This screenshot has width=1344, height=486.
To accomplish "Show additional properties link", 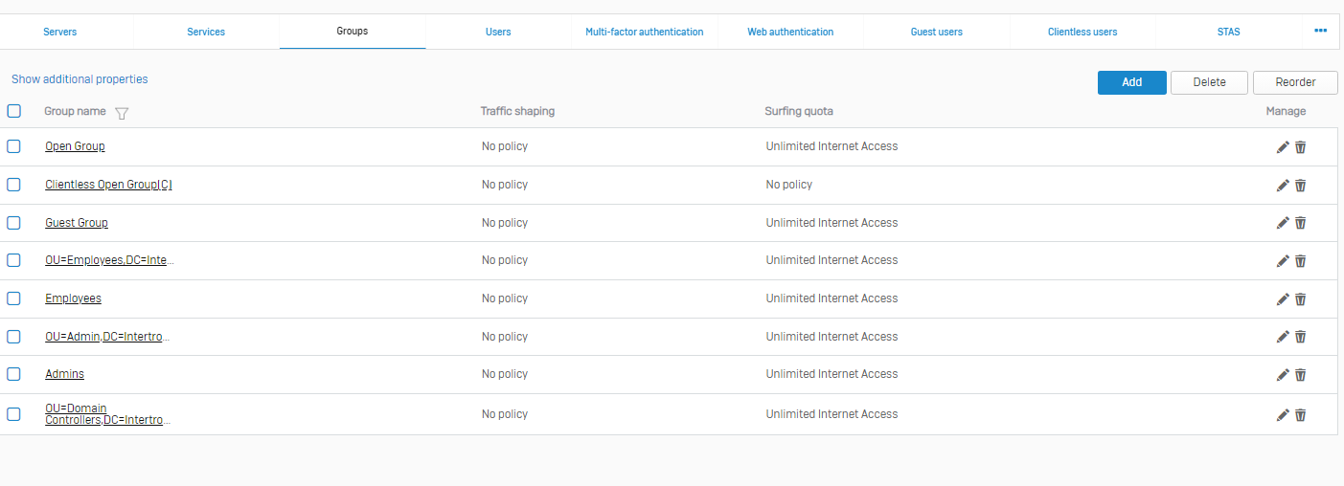I will [80, 79].
